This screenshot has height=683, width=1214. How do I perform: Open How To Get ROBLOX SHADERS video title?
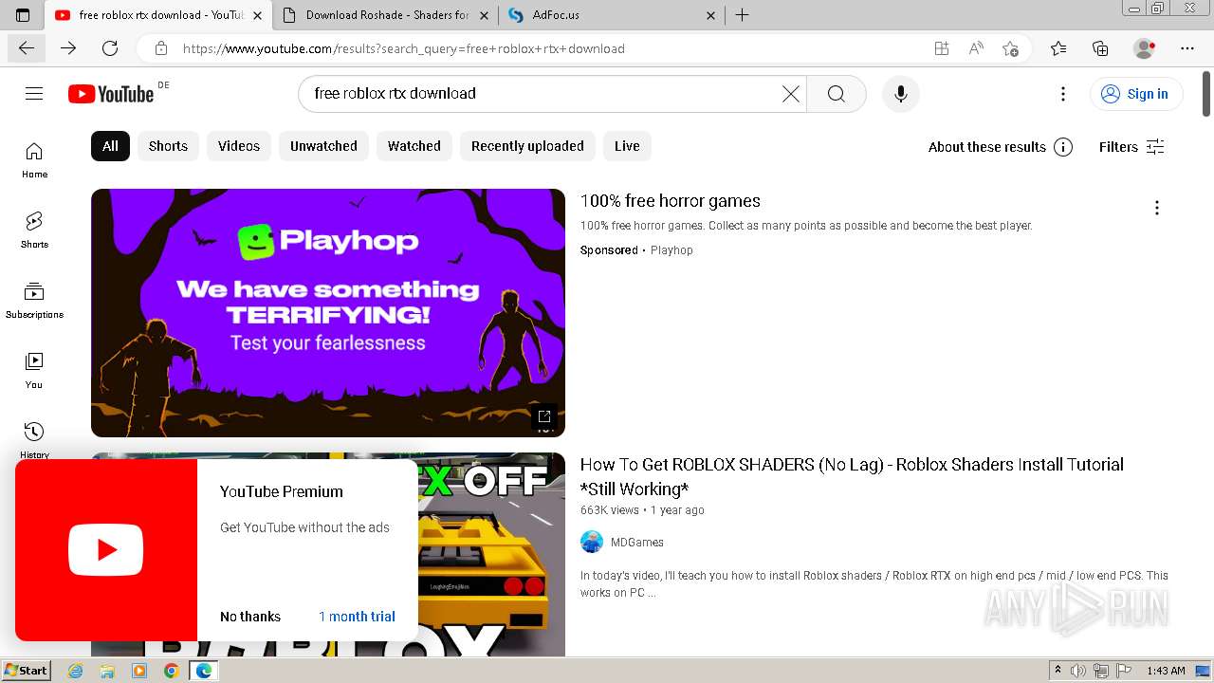pyautogui.click(x=852, y=476)
